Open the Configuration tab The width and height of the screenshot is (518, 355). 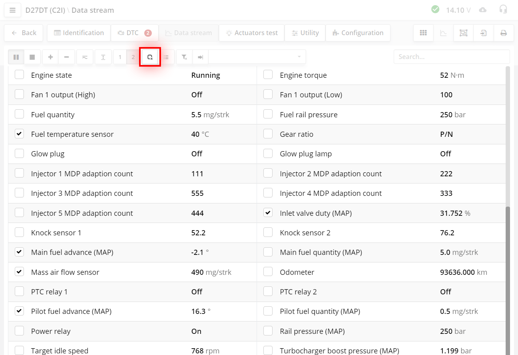358,33
